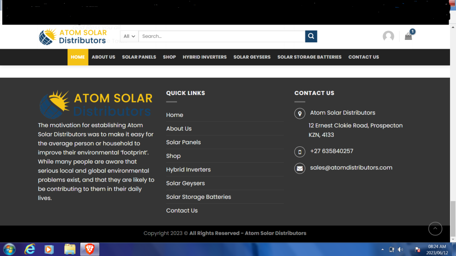Click the location pin icon in Contact Us
The height and width of the screenshot is (256, 456).
(300, 113)
